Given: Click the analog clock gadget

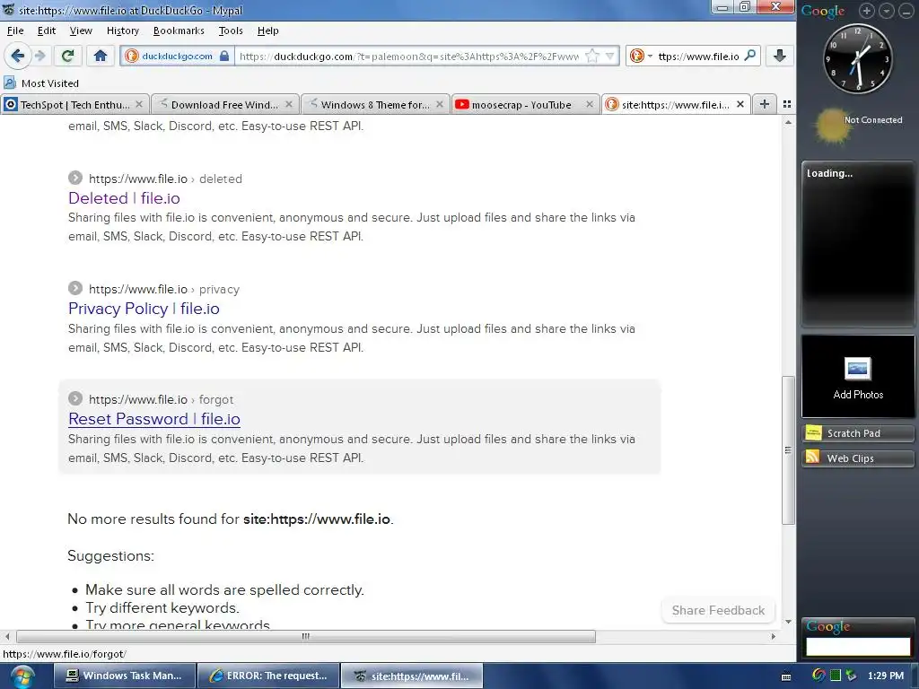Looking at the screenshot, I should (857, 58).
